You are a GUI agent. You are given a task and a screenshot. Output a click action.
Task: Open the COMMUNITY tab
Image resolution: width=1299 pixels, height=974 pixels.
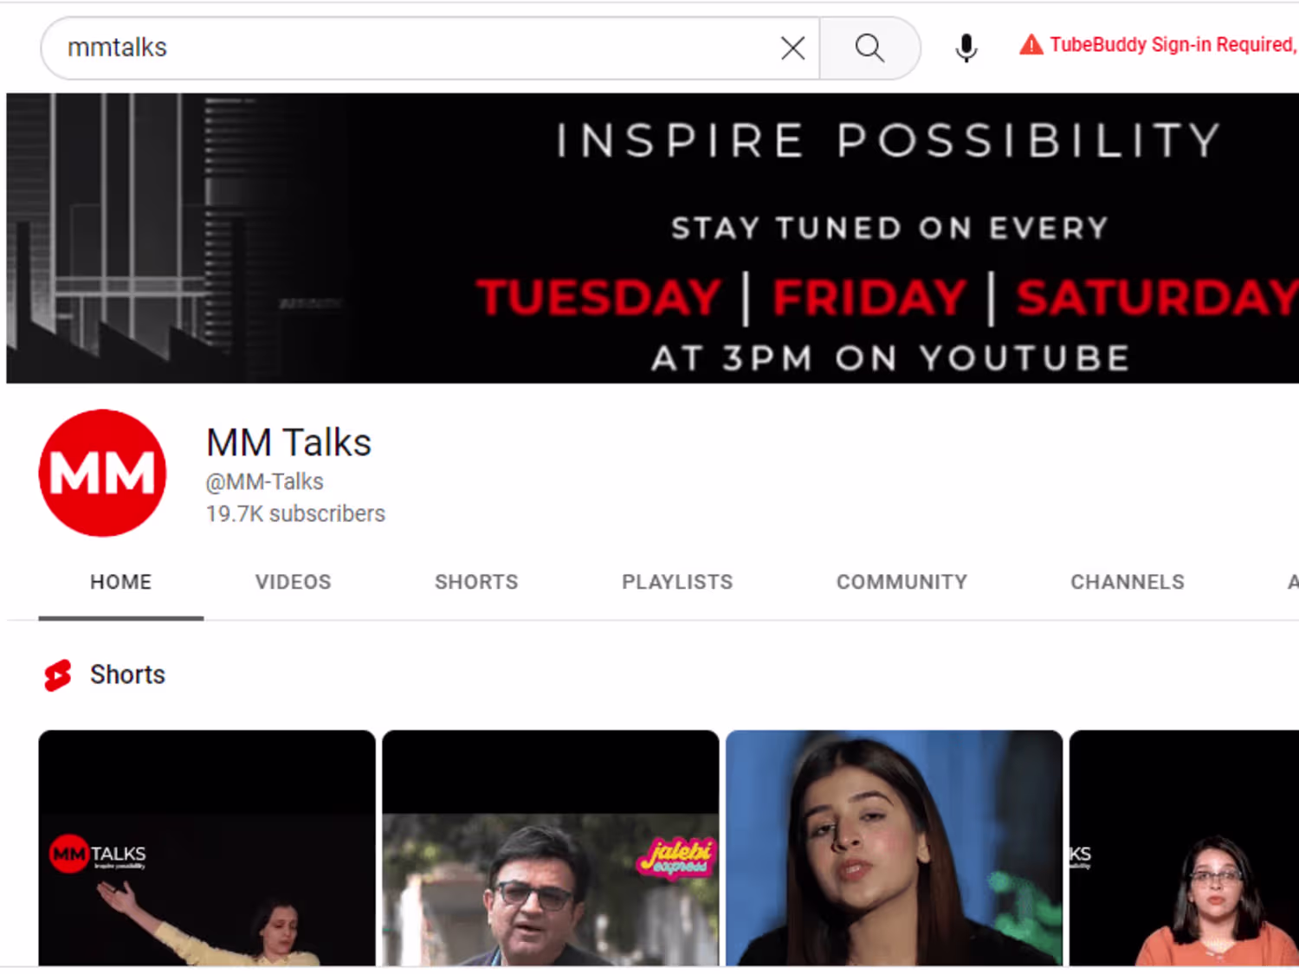pyautogui.click(x=902, y=582)
